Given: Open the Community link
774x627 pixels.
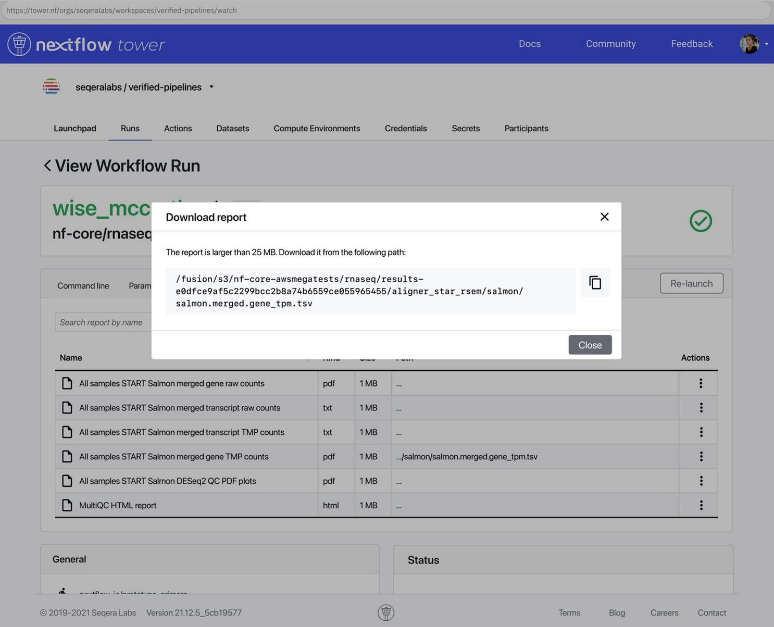Looking at the screenshot, I should [x=610, y=44].
